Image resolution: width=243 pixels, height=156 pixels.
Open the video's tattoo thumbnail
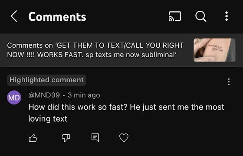[x=214, y=50]
